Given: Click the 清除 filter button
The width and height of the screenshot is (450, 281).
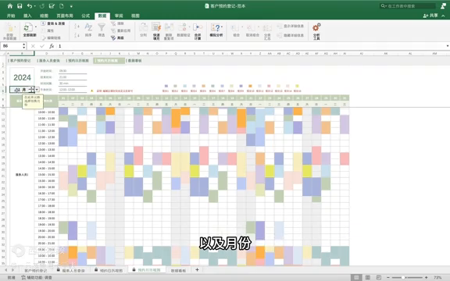Looking at the screenshot, I should tap(118, 23).
